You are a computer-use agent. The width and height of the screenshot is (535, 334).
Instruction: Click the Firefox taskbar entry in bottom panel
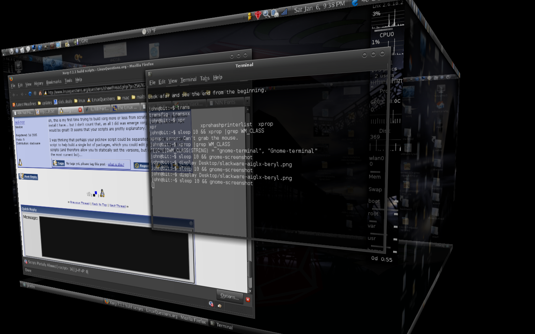[x=156, y=311]
